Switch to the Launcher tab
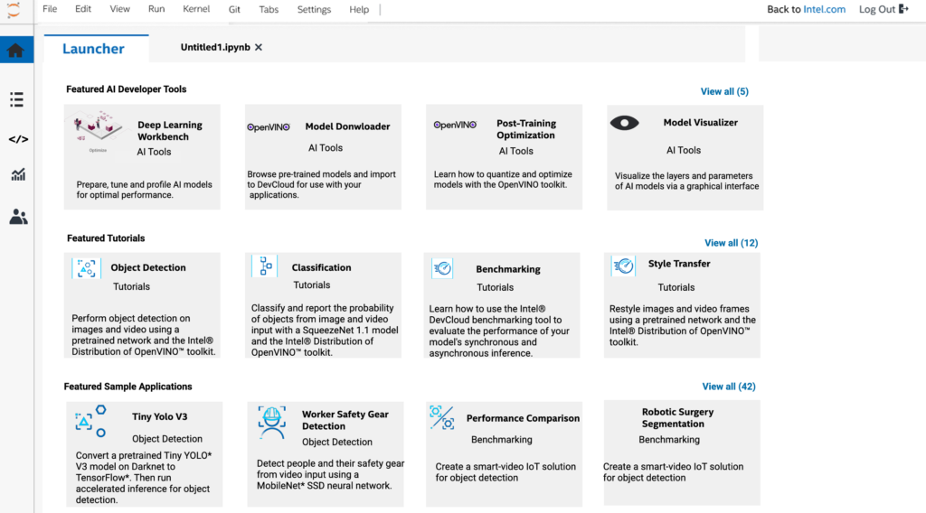Screen dimensions: 926x513 93,49
